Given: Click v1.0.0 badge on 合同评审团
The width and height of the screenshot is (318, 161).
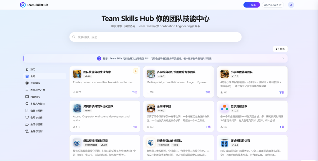Looking at the screenshot, I should (161, 111).
